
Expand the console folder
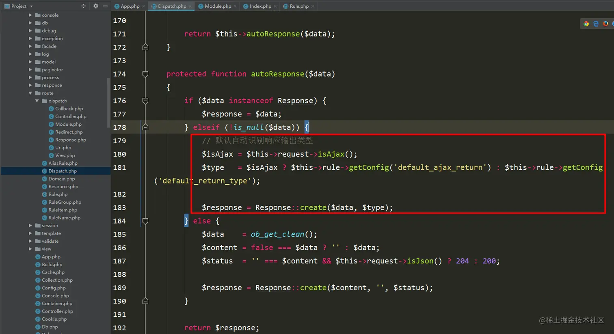[30, 15]
